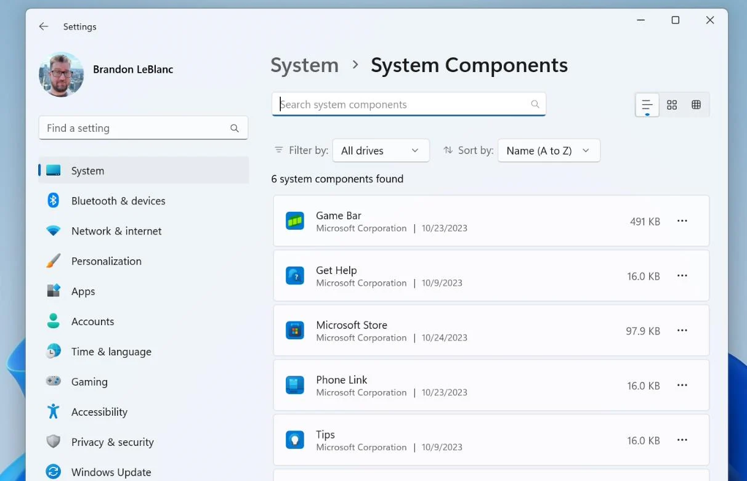Open more options for Get Help
747x481 pixels.
(x=682, y=275)
